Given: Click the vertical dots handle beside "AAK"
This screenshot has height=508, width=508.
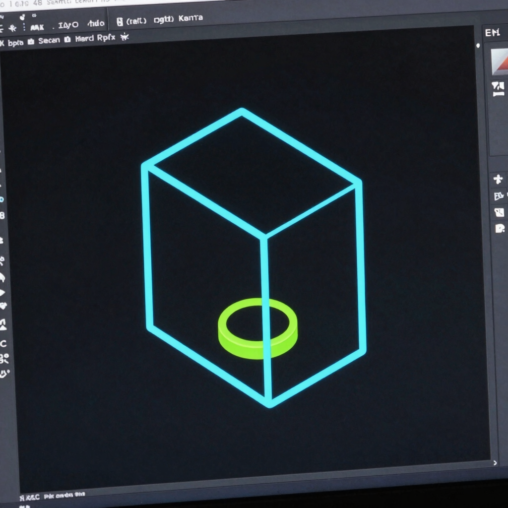Looking at the screenshot, I should pyautogui.click(x=24, y=27).
